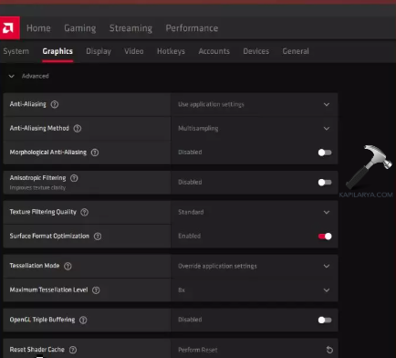The height and width of the screenshot is (358, 396).
Task: Open Reset Shader Cache help icon
Action: (73, 350)
